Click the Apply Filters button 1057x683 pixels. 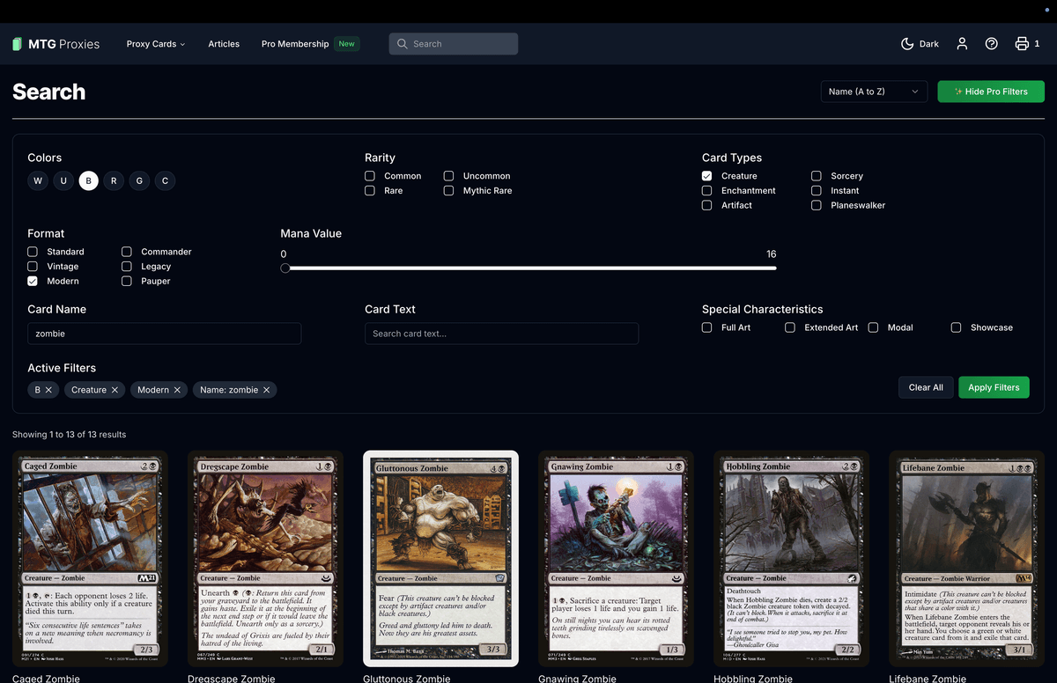pyautogui.click(x=994, y=387)
